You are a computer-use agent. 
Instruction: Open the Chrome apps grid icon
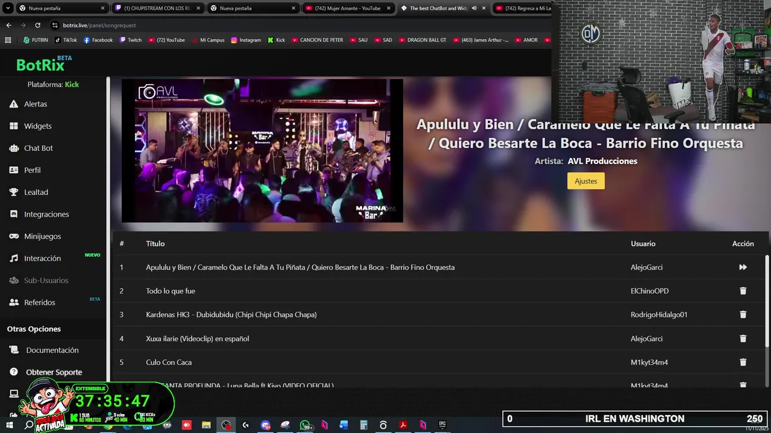(x=8, y=40)
